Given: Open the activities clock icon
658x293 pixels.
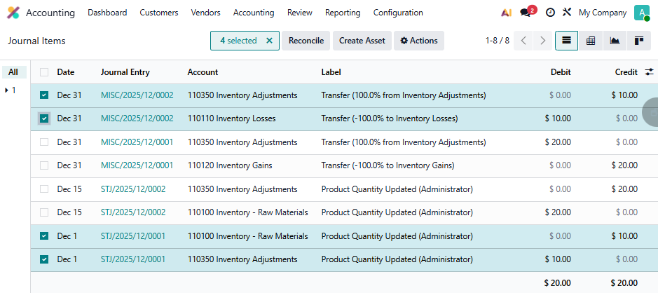Looking at the screenshot, I should pos(550,13).
